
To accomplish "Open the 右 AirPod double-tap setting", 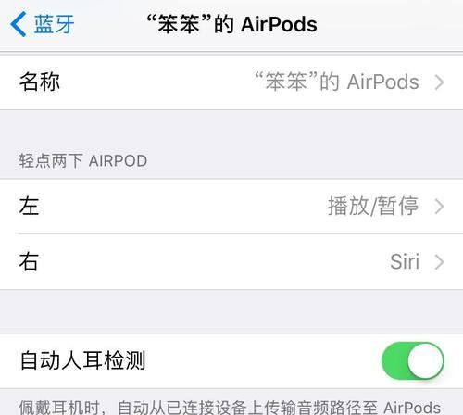I will pos(231,262).
